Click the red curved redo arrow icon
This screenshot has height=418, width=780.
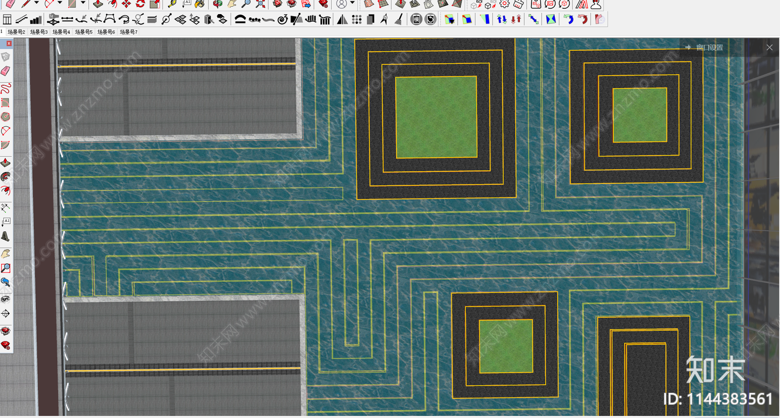pyautogui.click(x=583, y=20)
